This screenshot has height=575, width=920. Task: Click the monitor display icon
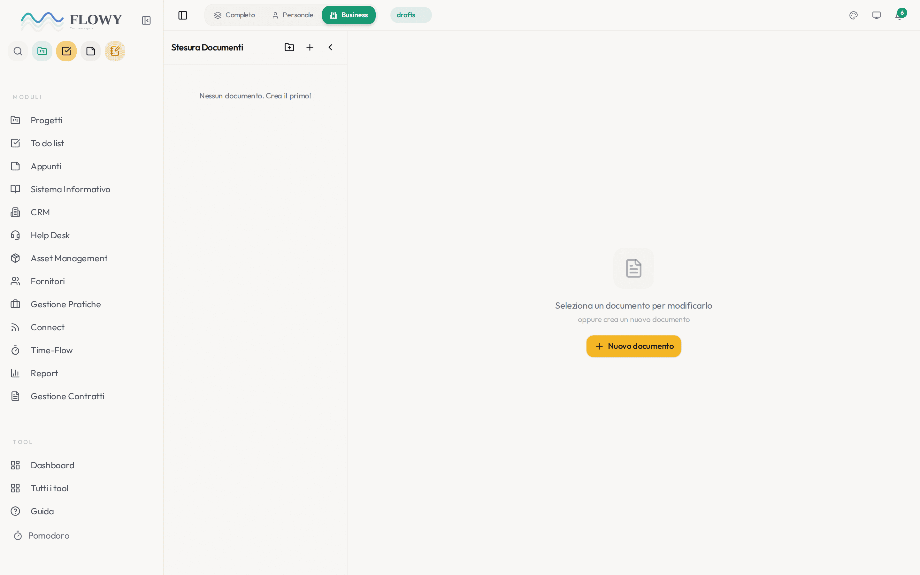click(876, 15)
